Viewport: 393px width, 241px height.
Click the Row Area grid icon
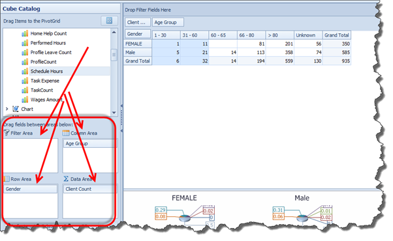(7, 179)
